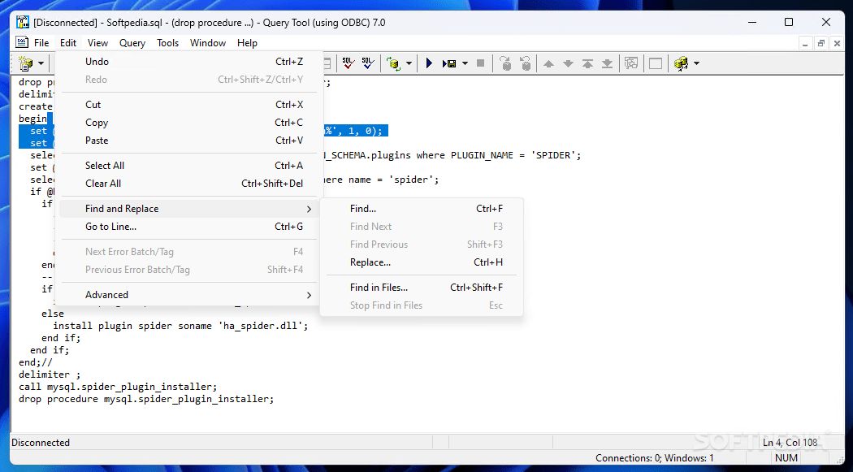Click the blue-checkmark SQL check icon

368,63
